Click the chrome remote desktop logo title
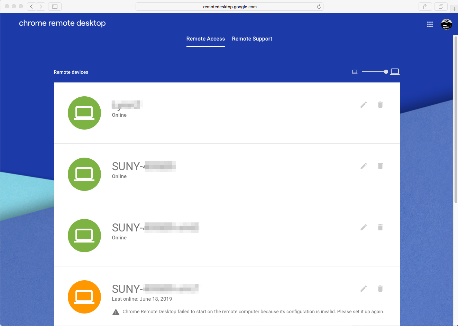 coord(62,23)
